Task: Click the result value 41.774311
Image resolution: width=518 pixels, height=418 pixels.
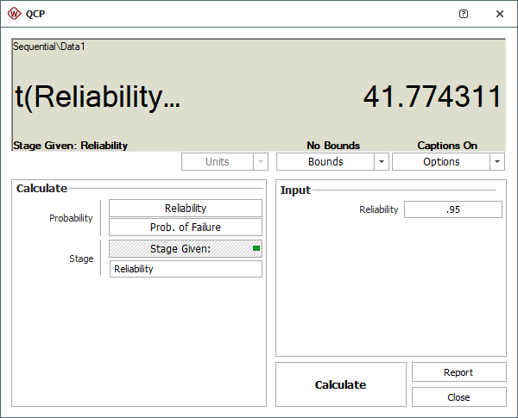Action: pos(432,97)
